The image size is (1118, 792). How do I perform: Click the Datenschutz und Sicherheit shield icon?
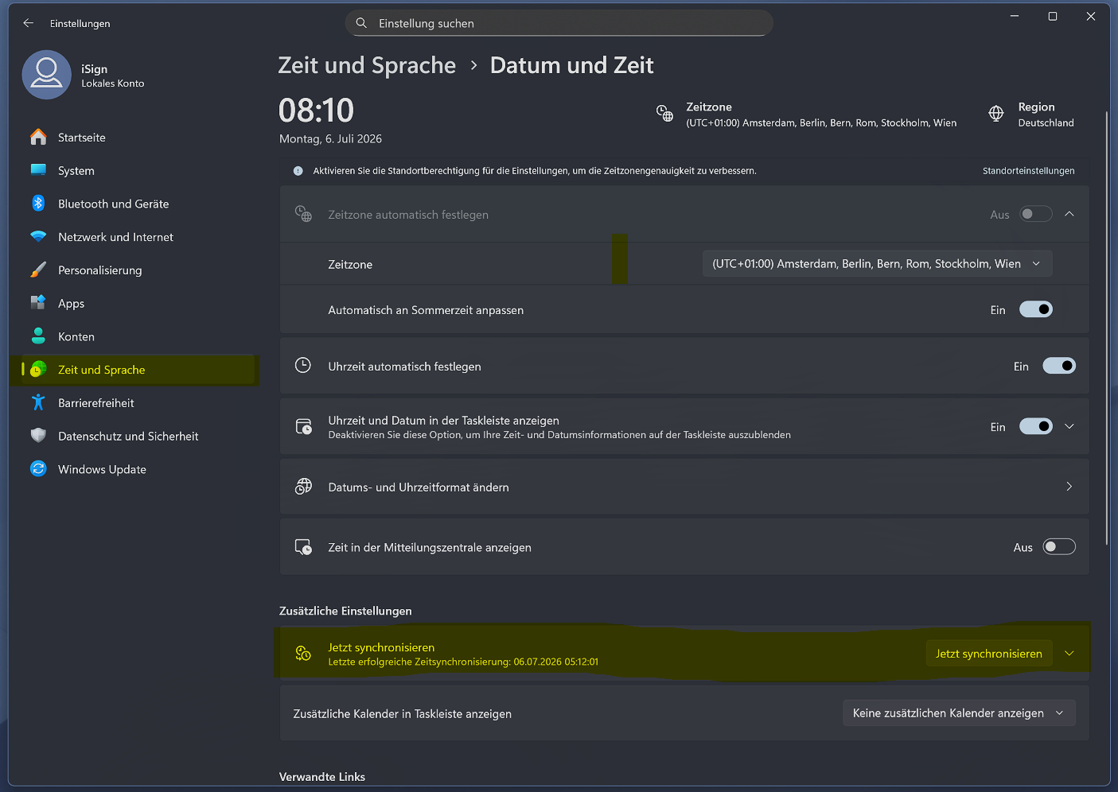point(38,436)
